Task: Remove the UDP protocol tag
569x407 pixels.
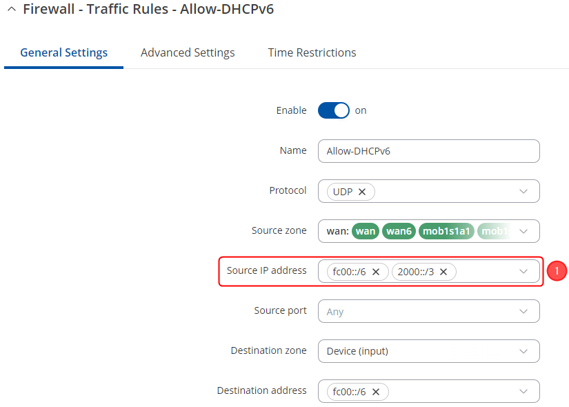Action: [x=363, y=192]
